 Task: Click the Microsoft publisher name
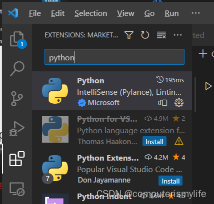tap(103, 103)
